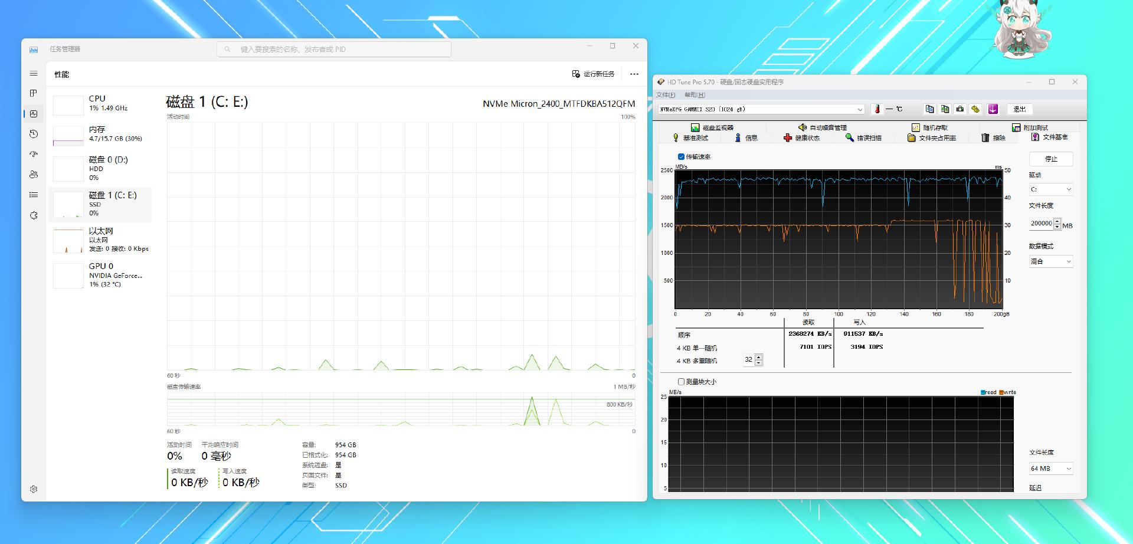
Task: Open the NVMe XPG GAMMIX S20 drive dropdown
Action: (859, 109)
